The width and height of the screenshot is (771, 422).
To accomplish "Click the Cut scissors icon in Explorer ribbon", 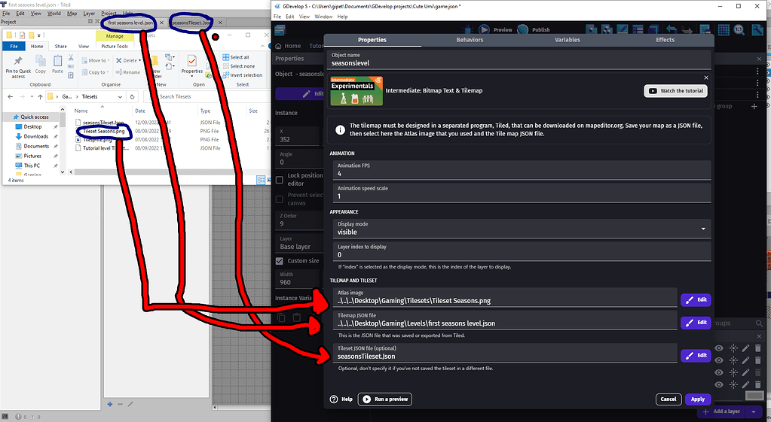I will [x=71, y=57].
